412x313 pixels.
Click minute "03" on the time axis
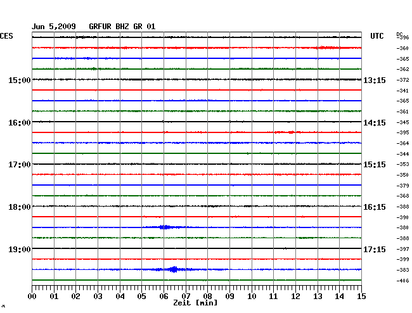[98, 297]
